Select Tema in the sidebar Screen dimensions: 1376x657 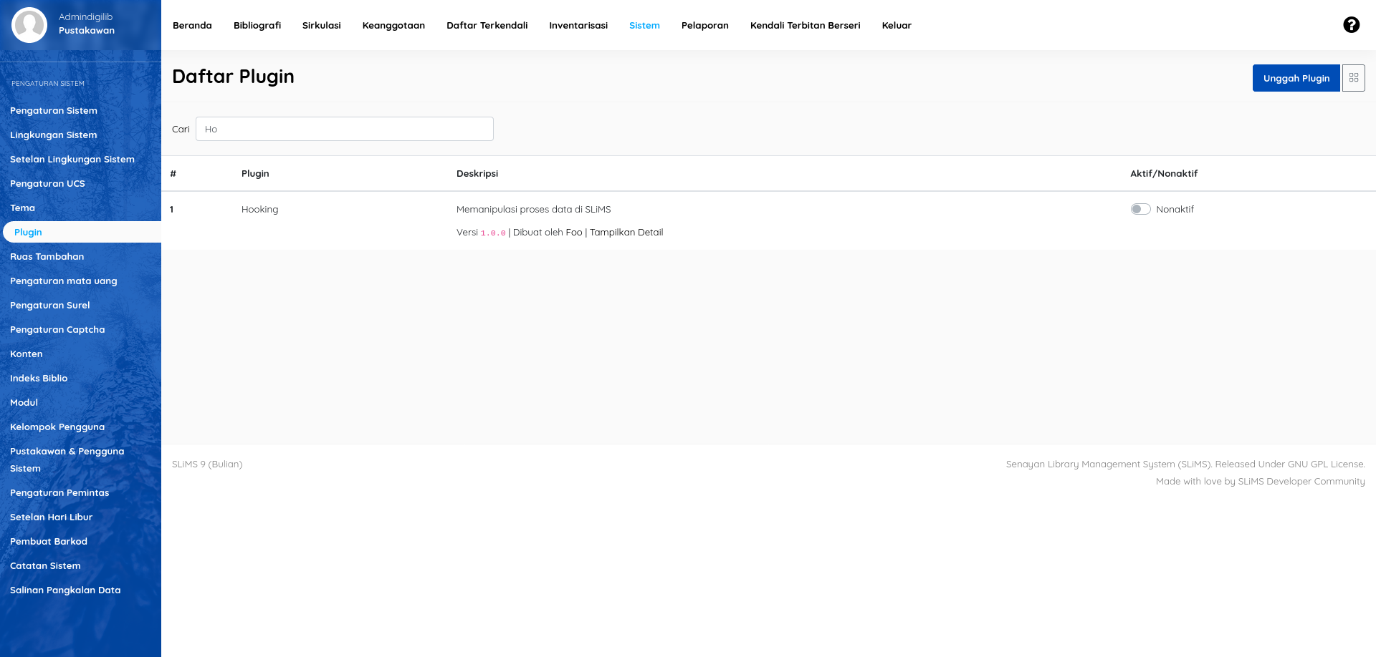22,208
